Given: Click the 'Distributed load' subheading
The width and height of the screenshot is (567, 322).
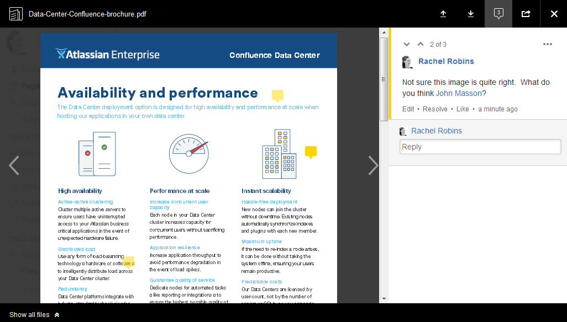Looking at the screenshot, I should 77,249.
